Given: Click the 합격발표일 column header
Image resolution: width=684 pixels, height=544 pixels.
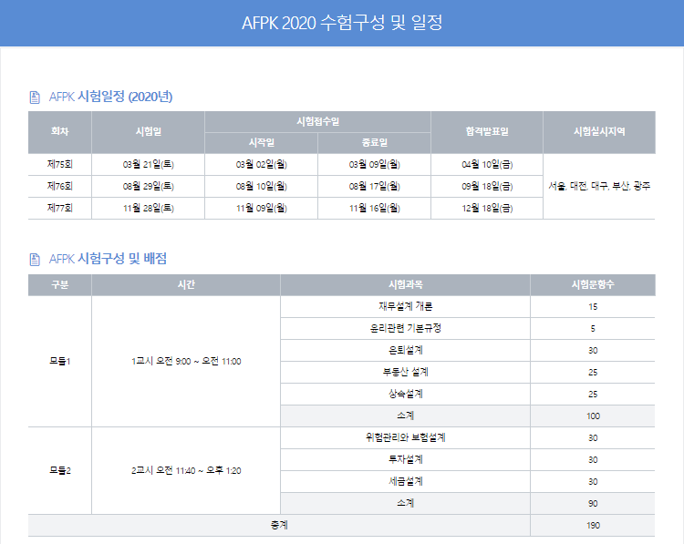Looking at the screenshot, I should pyautogui.click(x=487, y=131).
